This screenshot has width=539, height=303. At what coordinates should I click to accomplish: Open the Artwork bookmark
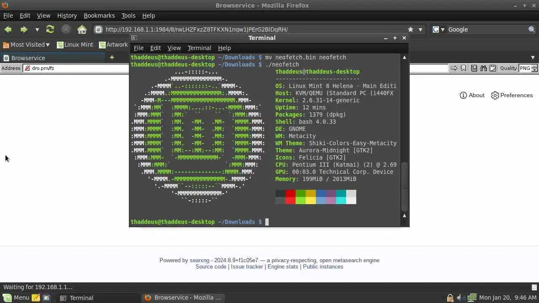[114, 45]
